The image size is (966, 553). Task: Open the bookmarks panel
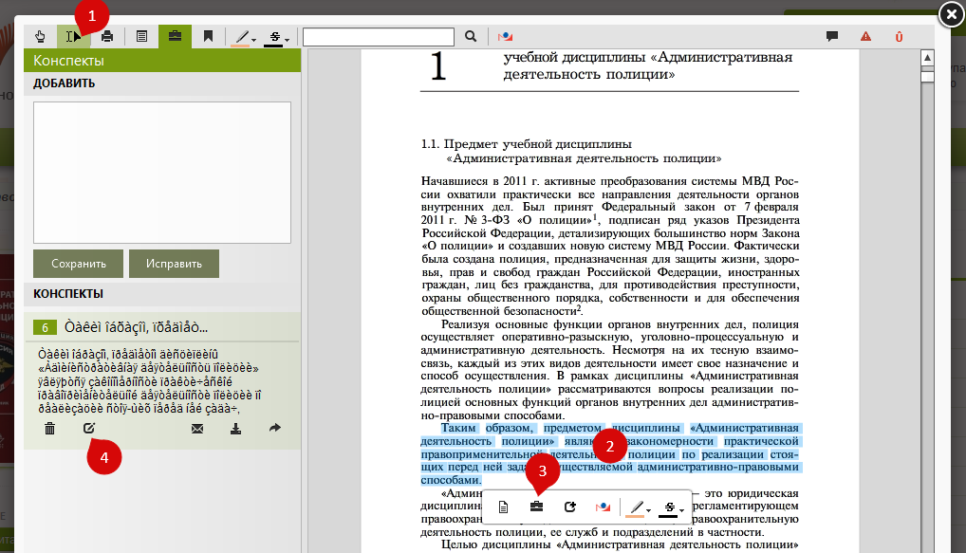208,37
